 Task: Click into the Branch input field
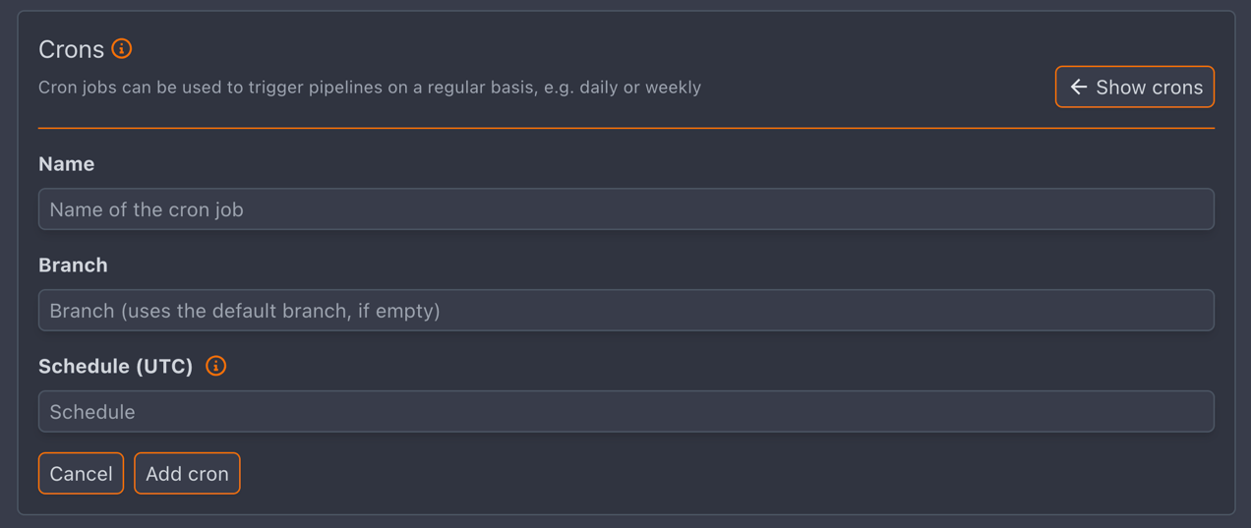pos(625,311)
